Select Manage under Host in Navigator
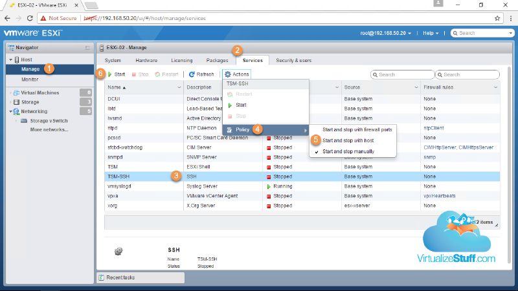Image resolution: width=518 pixels, height=291 pixels. [50, 69]
